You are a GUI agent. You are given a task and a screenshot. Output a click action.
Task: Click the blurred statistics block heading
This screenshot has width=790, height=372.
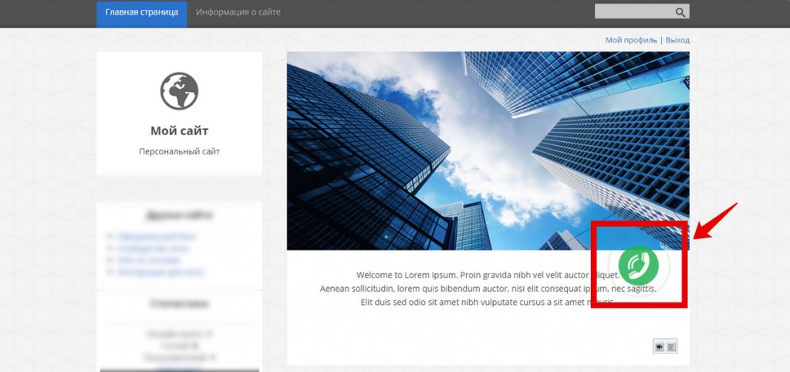point(179,304)
